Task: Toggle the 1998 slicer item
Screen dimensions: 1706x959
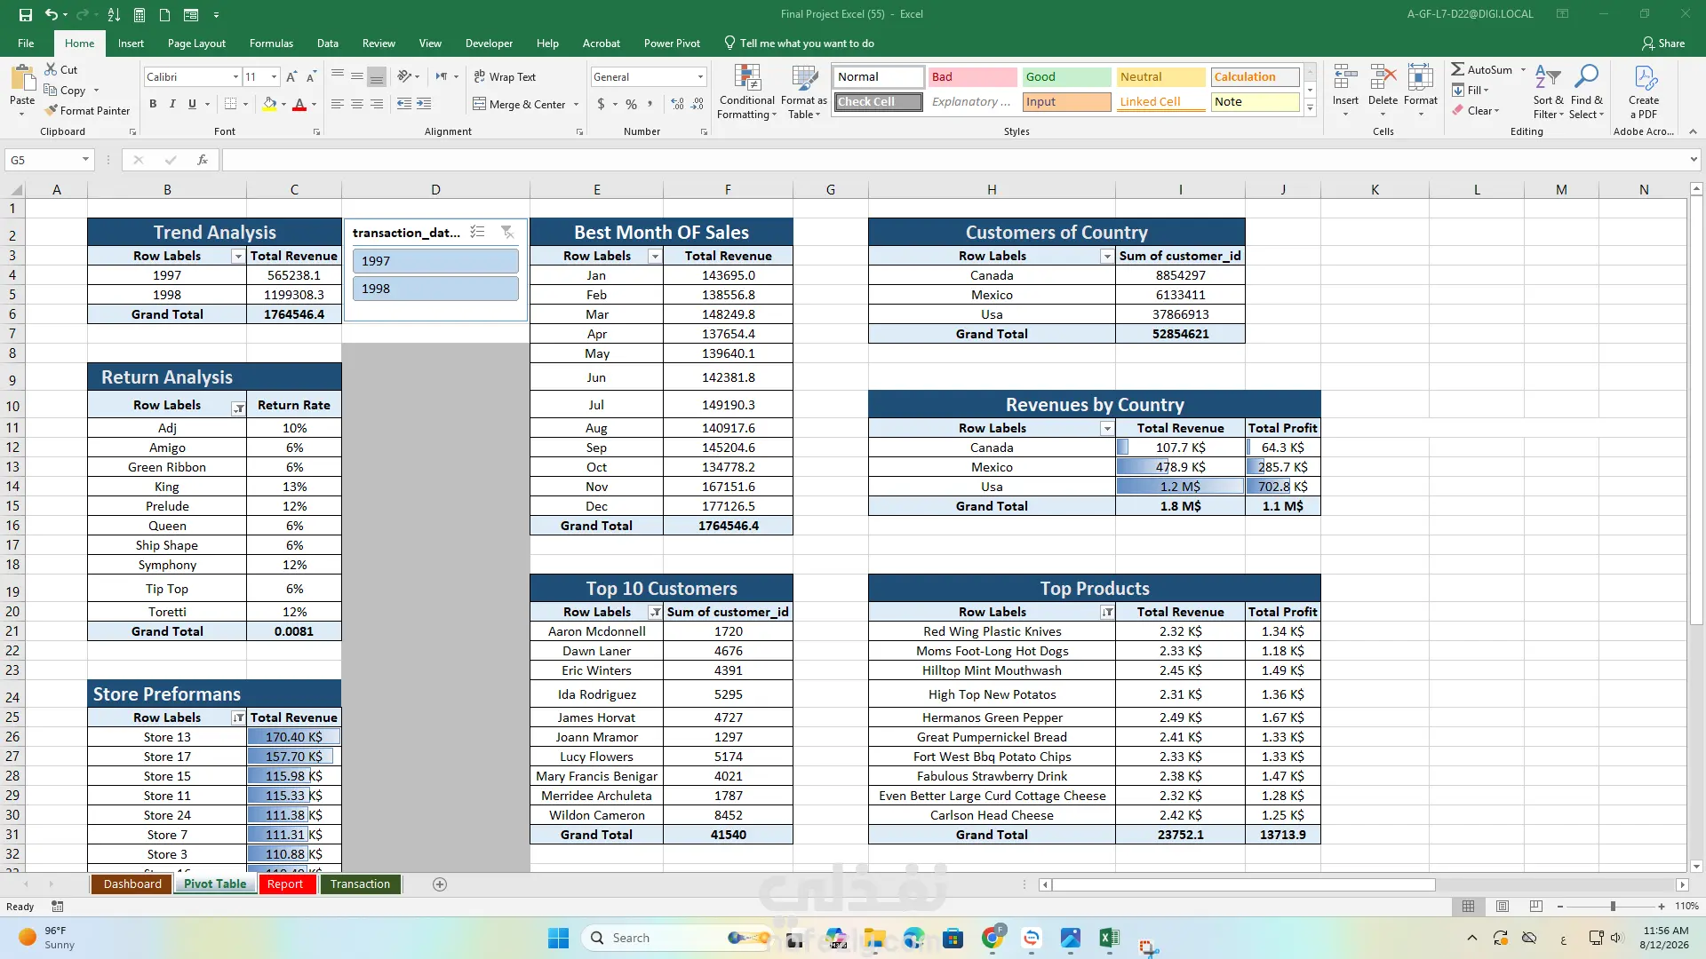Action: click(435, 289)
